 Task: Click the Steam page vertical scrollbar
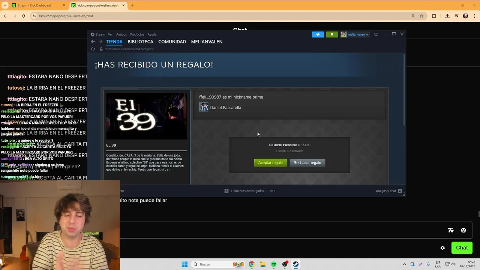(x=404, y=90)
